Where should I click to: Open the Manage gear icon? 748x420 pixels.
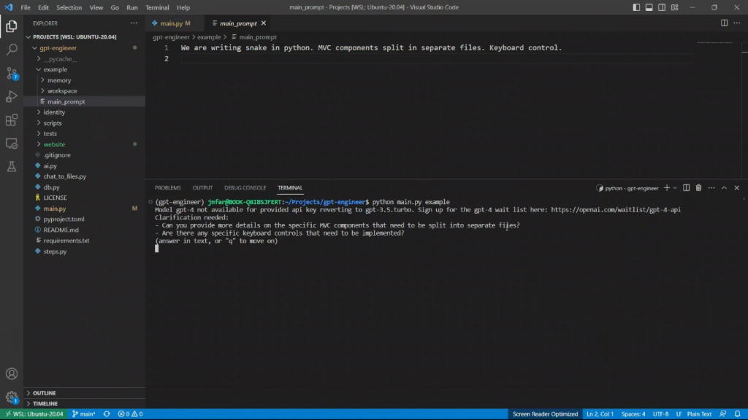pos(12,397)
